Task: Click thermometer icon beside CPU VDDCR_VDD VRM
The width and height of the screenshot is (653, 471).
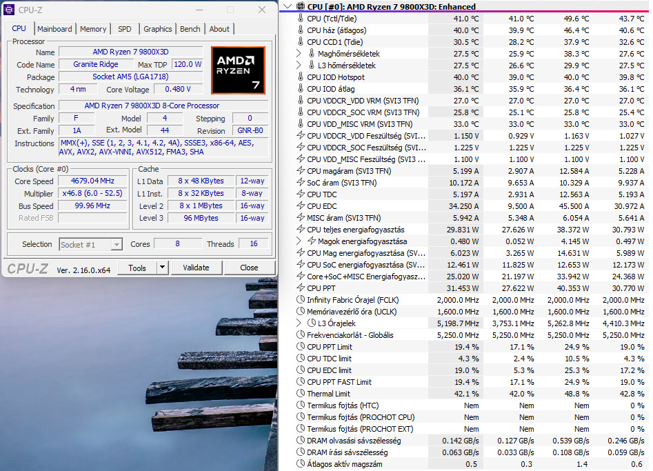Action: coord(300,101)
